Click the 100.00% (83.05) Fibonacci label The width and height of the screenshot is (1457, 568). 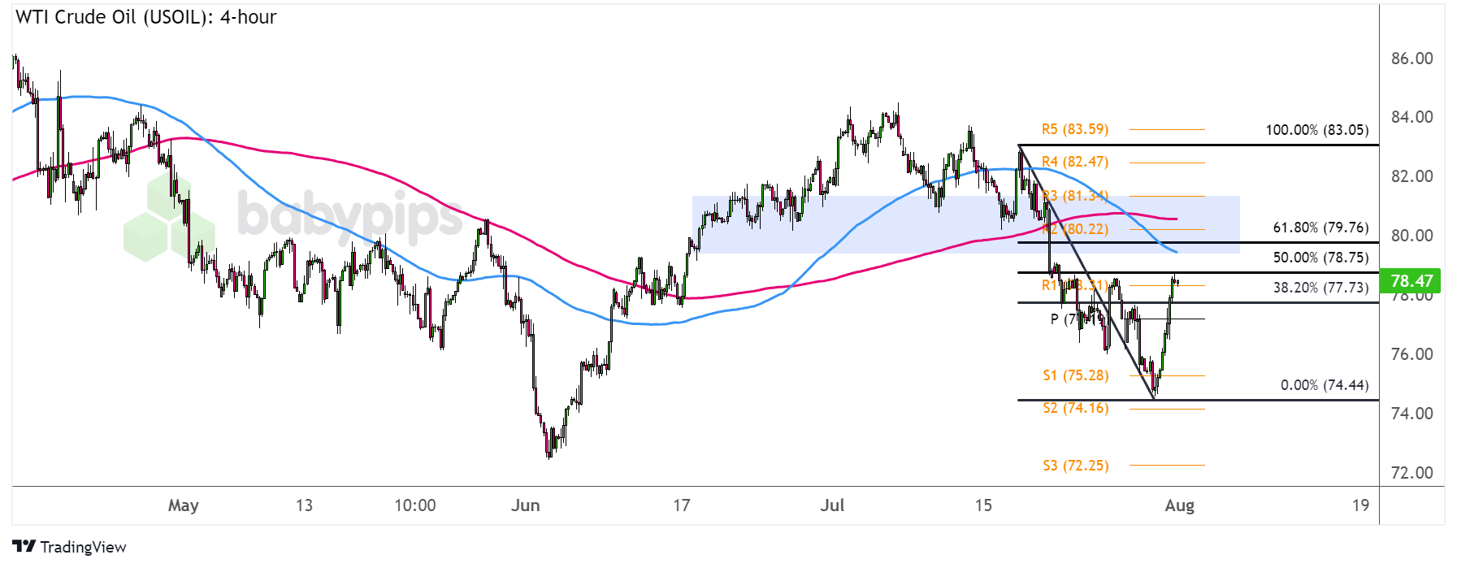pyautogui.click(x=1316, y=130)
